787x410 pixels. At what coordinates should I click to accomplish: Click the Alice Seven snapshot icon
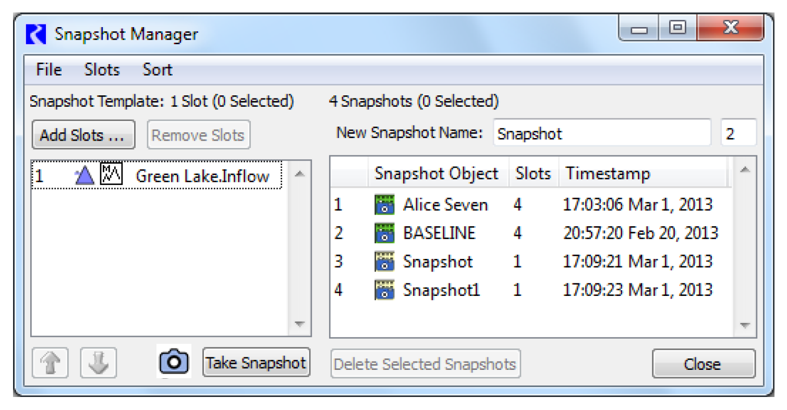(x=385, y=205)
